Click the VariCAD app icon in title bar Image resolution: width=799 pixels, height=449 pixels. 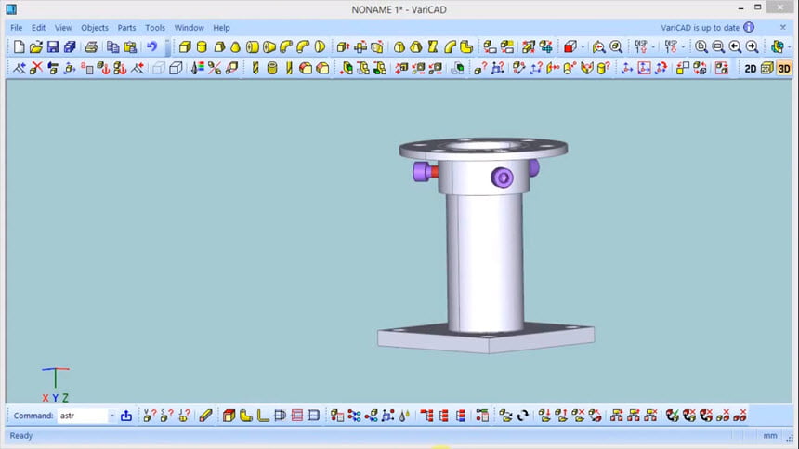11,9
